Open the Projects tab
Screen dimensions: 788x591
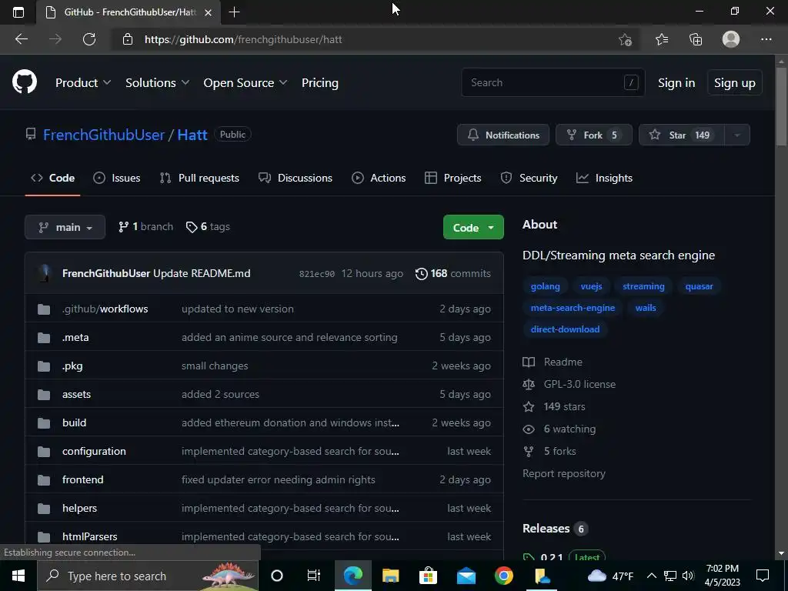click(x=452, y=178)
